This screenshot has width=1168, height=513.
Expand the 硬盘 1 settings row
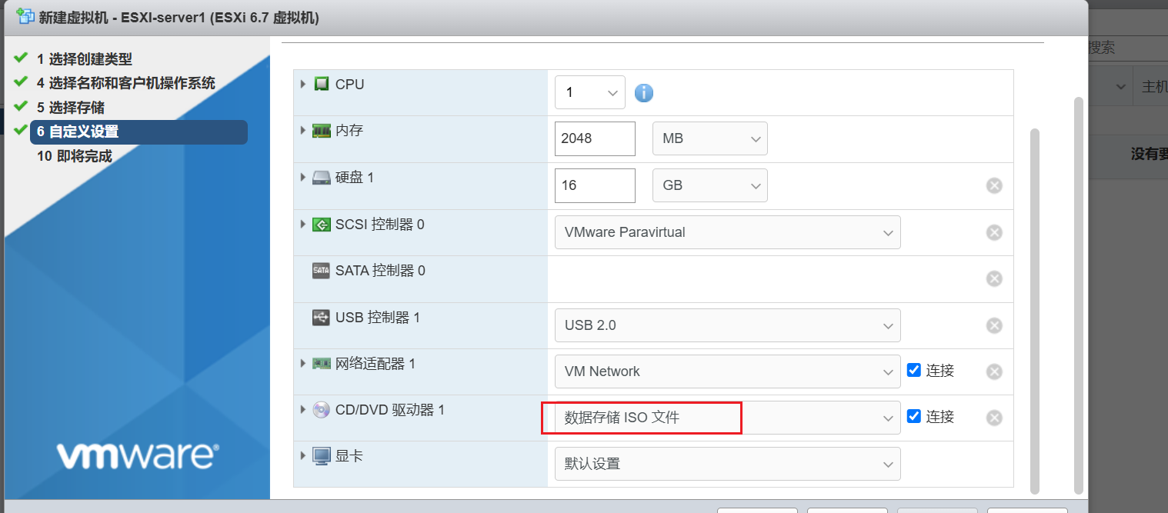coord(303,178)
